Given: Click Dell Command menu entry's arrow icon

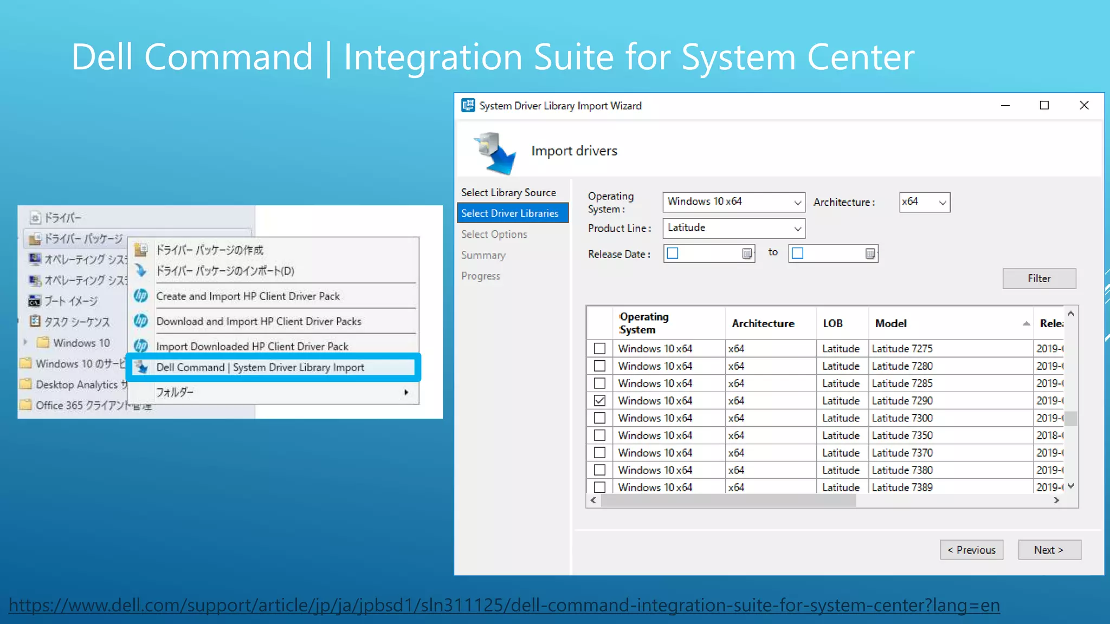Looking at the screenshot, I should pyautogui.click(x=141, y=367).
